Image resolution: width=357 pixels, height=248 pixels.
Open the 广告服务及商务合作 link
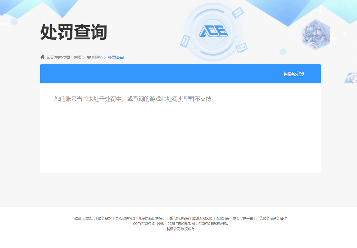point(272,219)
